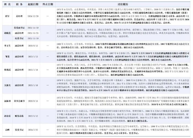
Task: Click the start date 2024/2/22
Action: (x=33, y=130)
